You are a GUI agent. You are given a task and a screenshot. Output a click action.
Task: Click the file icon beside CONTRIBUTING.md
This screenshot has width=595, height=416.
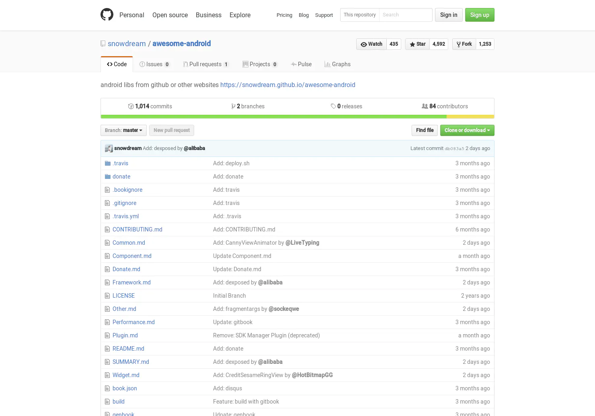[x=107, y=229]
